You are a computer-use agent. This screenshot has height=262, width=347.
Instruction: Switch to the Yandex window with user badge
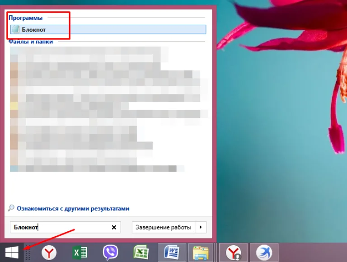(234, 253)
